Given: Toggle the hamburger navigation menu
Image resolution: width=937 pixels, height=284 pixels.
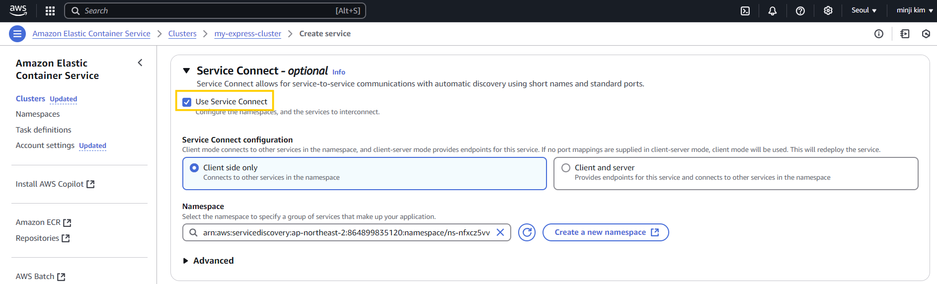Looking at the screenshot, I should click(x=17, y=34).
